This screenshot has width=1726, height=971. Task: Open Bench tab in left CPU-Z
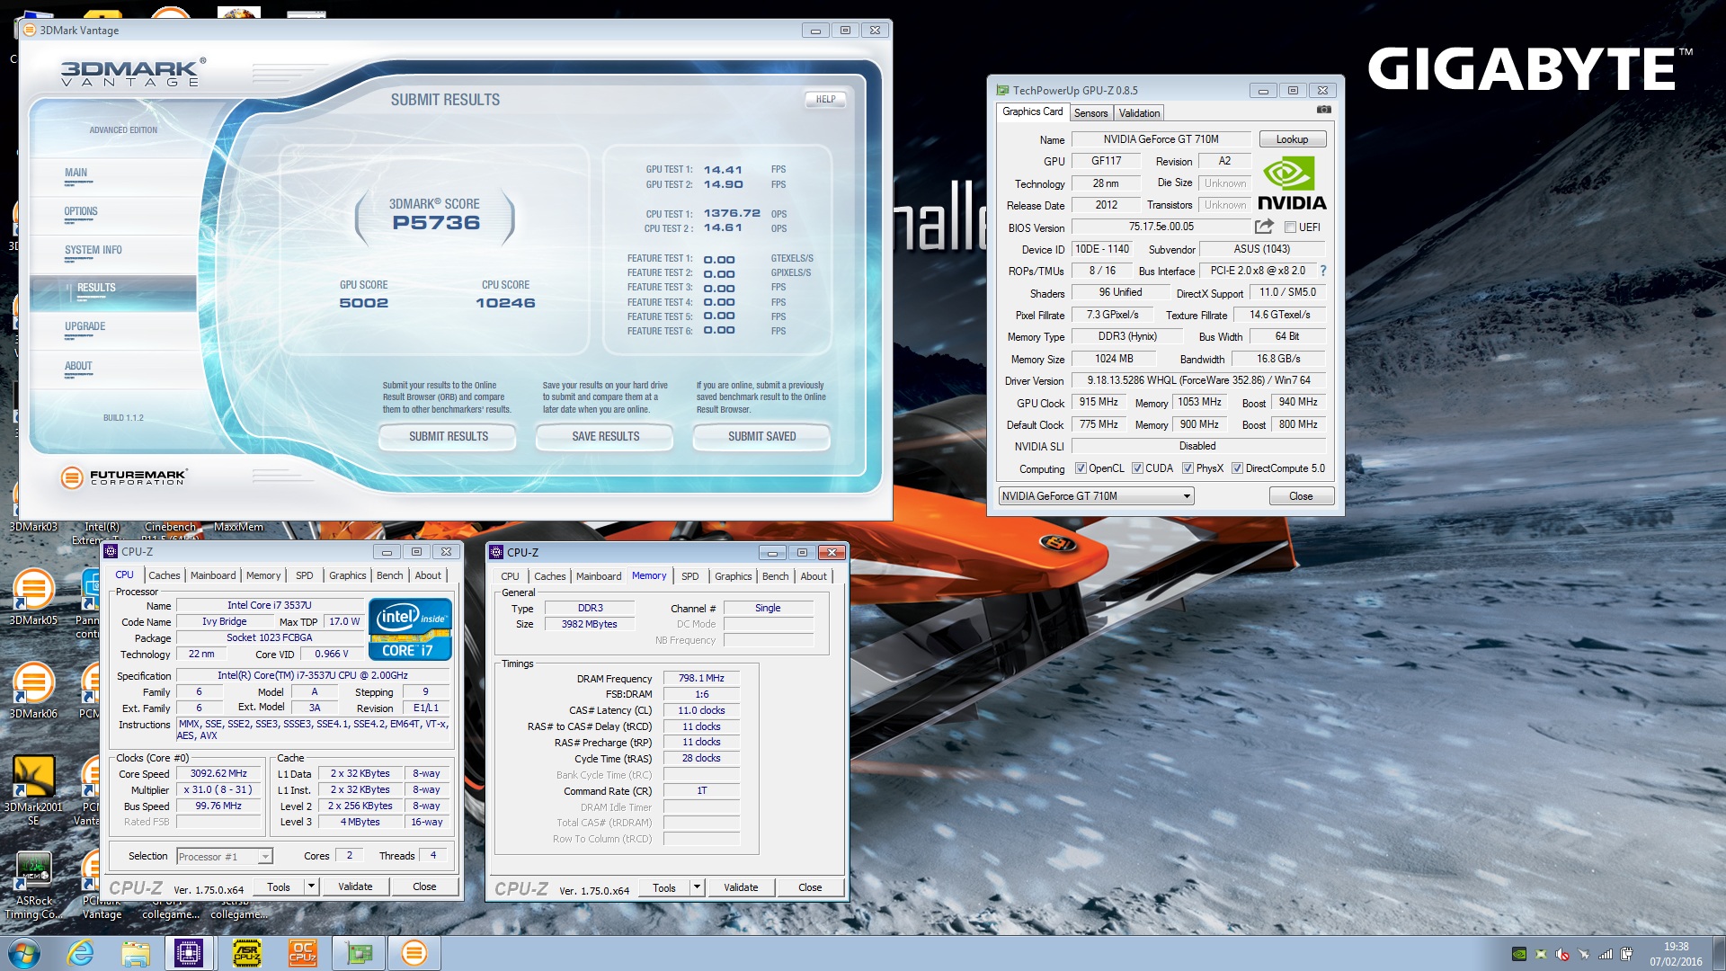[x=389, y=575]
